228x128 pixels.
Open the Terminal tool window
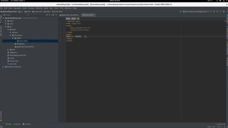point(7,124)
